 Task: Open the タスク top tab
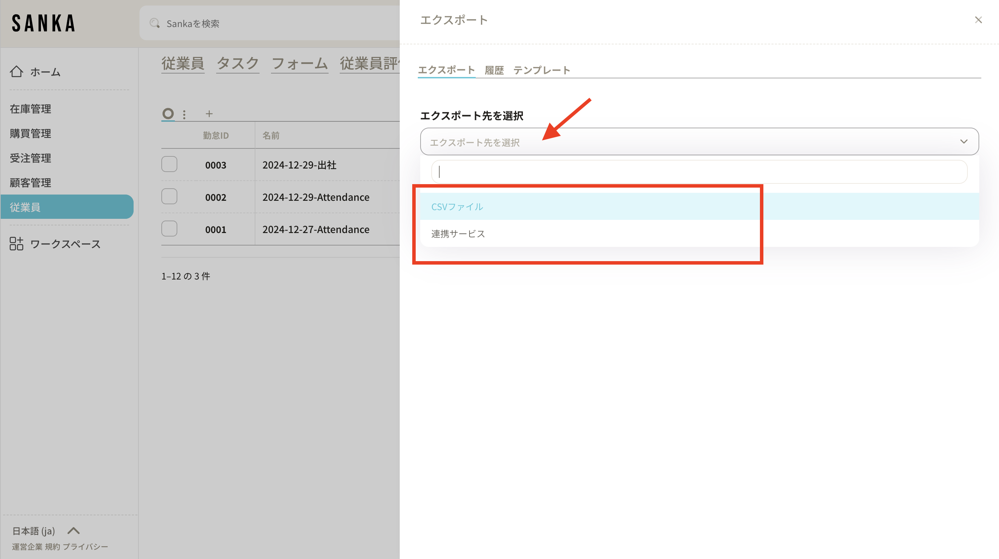click(237, 63)
